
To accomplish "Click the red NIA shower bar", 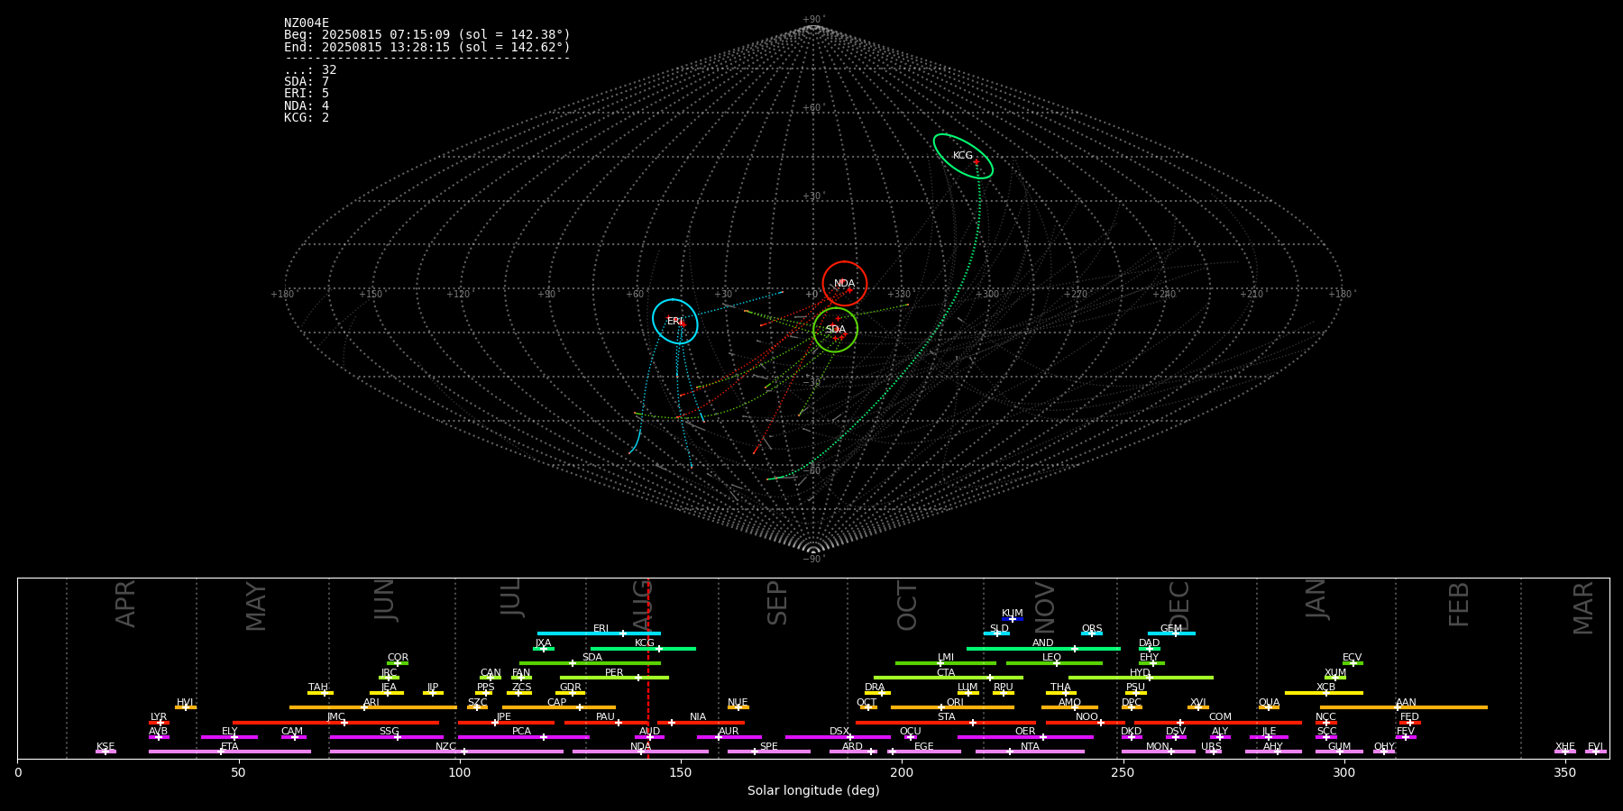I will [x=701, y=723].
